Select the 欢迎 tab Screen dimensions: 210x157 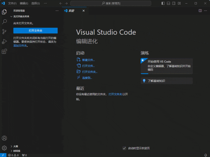coord(74,11)
